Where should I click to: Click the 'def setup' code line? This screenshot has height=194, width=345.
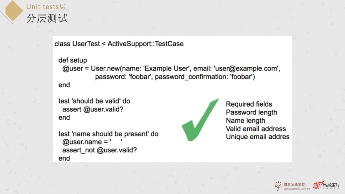73,60
